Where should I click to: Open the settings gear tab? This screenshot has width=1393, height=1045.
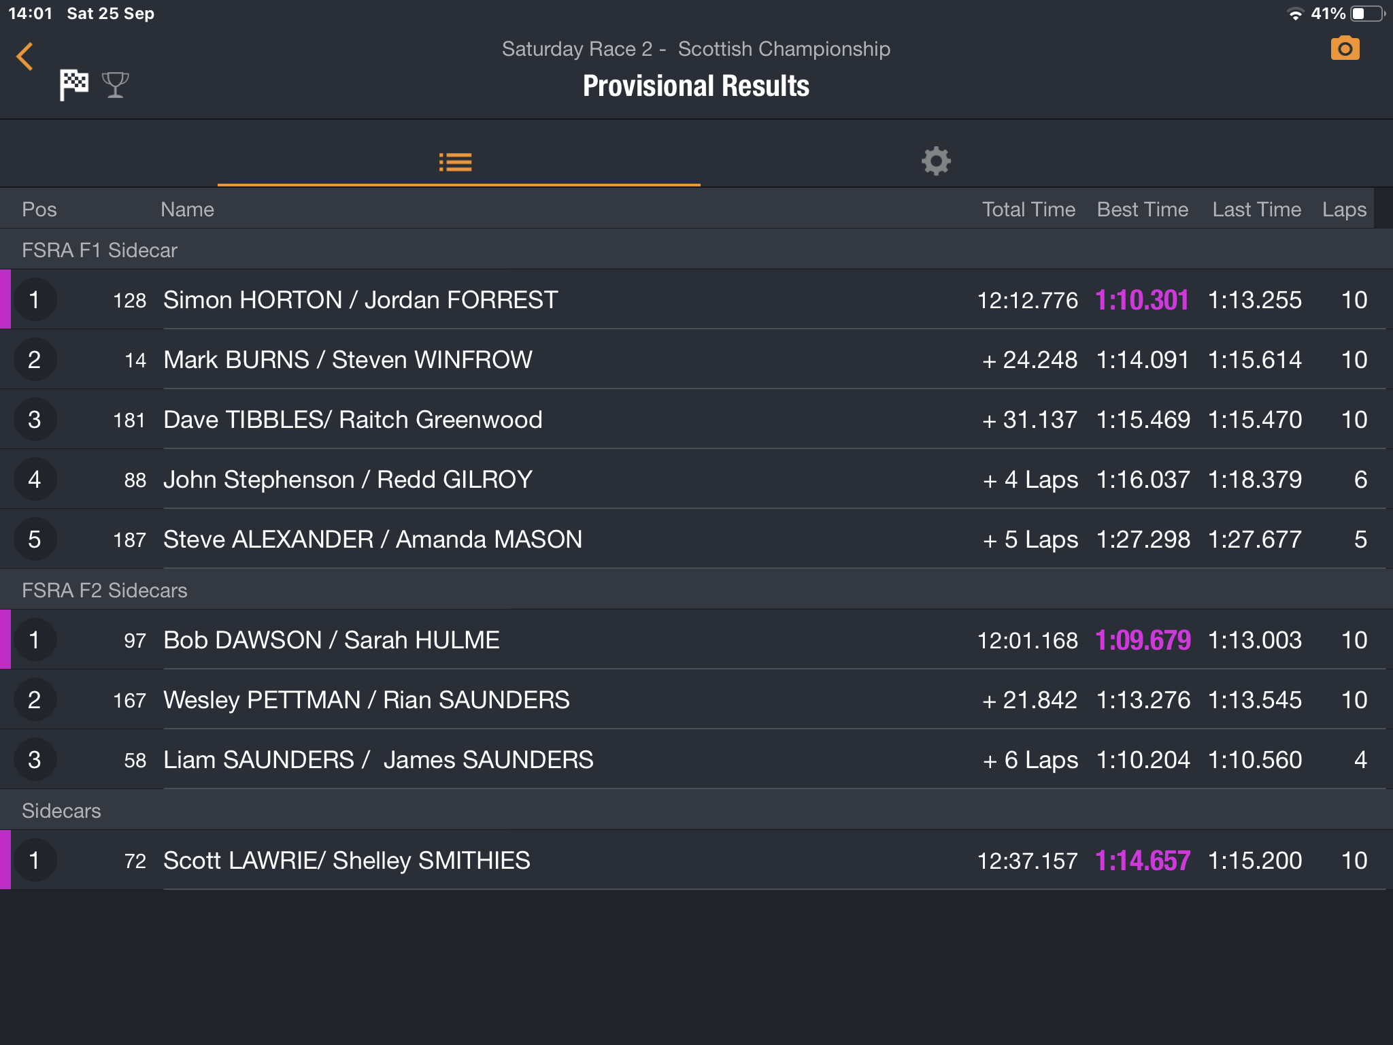coord(936,161)
